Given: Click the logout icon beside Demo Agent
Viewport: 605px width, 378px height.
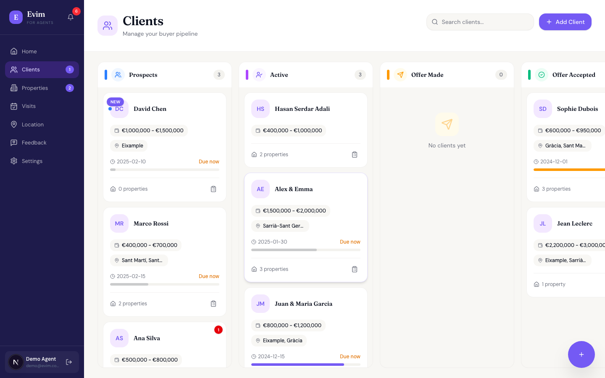Looking at the screenshot, I should (x=69, y=362).
